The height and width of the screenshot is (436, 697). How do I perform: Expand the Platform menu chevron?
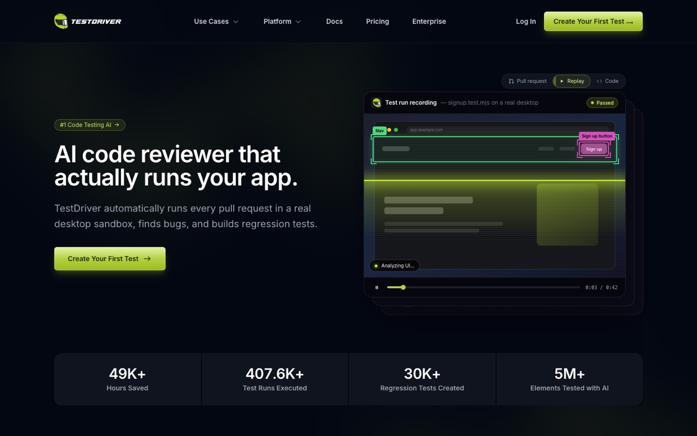click(x=298, y=22)
